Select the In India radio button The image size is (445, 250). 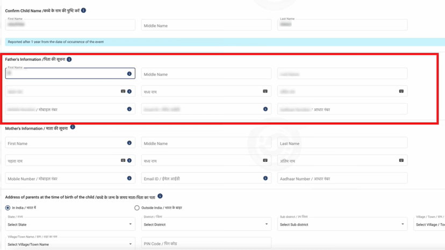tap(8, 208)
